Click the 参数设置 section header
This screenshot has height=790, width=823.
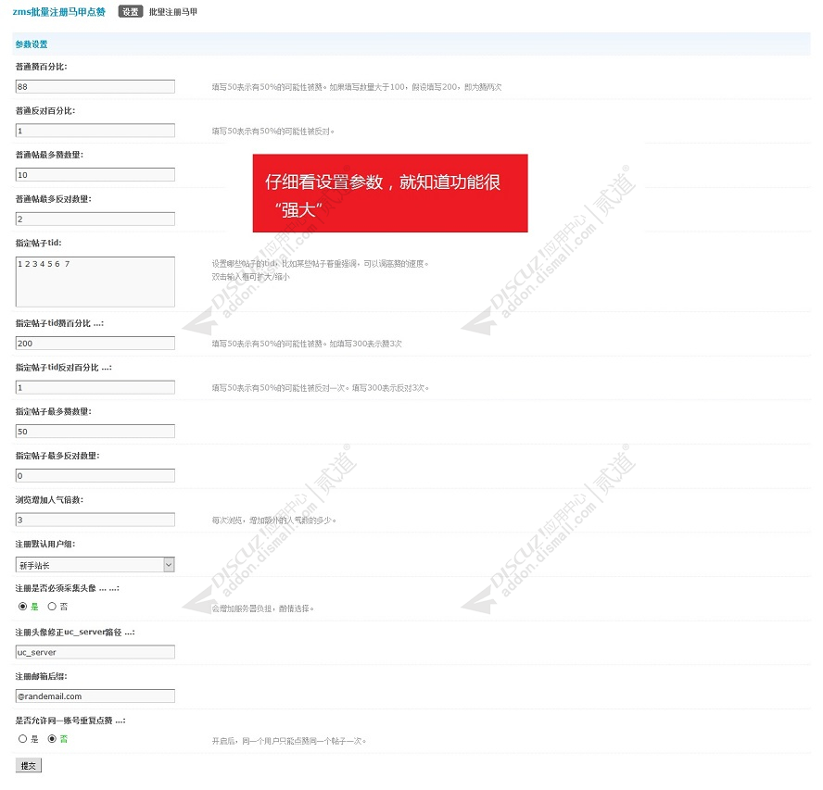[32, 44]
